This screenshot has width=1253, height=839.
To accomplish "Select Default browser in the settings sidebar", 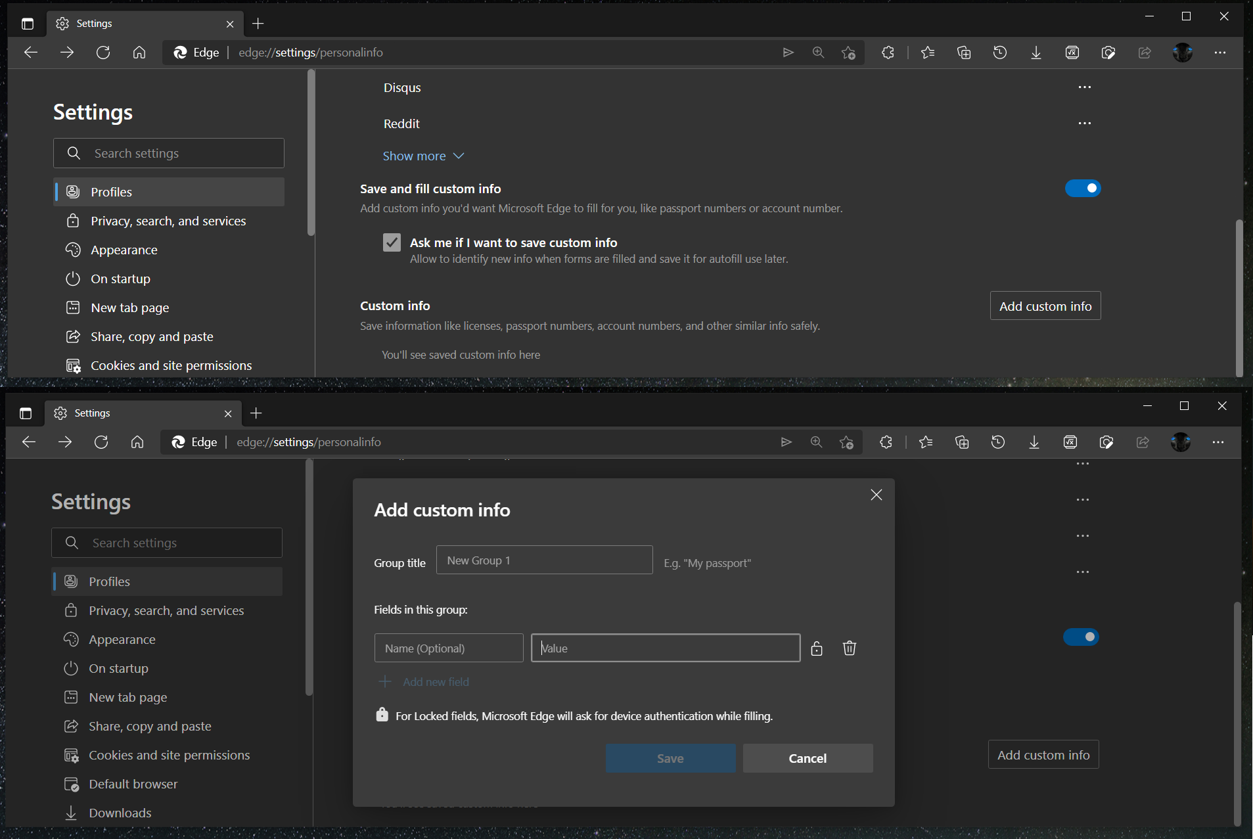I will pyautogui.click(x=133, y=784).
